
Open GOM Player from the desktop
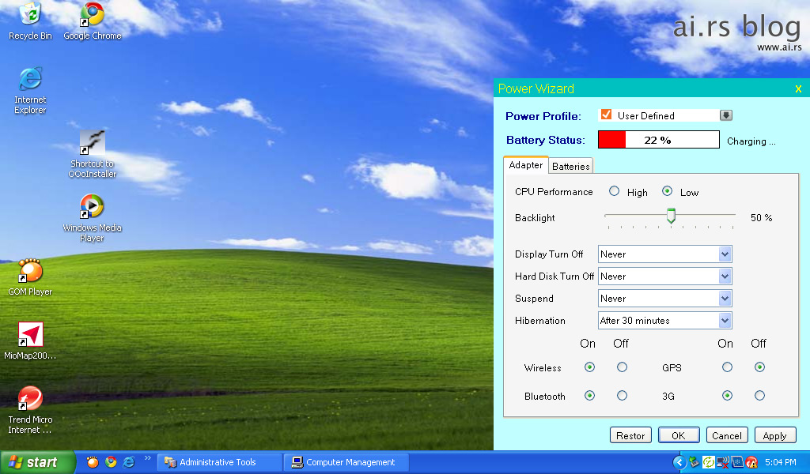point(30,272)
